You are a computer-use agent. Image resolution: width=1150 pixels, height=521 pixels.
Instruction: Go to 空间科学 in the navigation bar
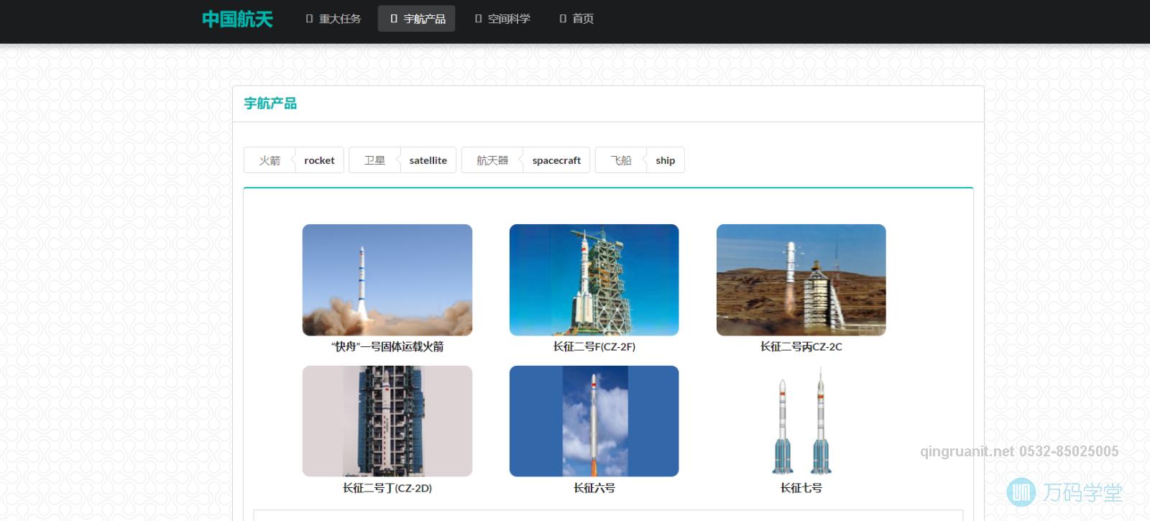point(502,19)
